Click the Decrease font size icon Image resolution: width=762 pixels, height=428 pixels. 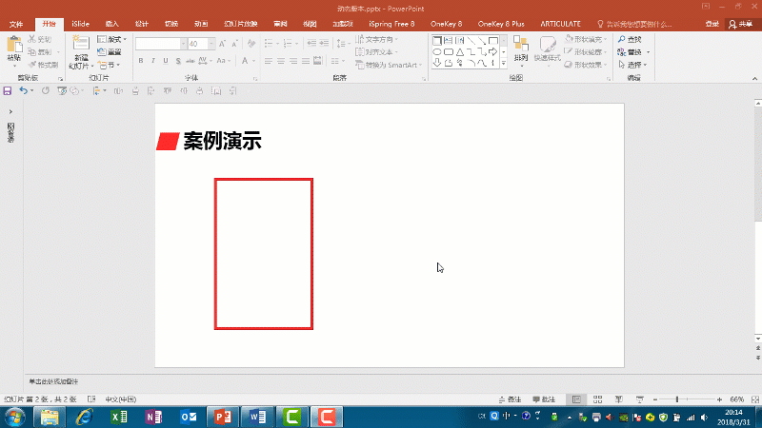234,44
